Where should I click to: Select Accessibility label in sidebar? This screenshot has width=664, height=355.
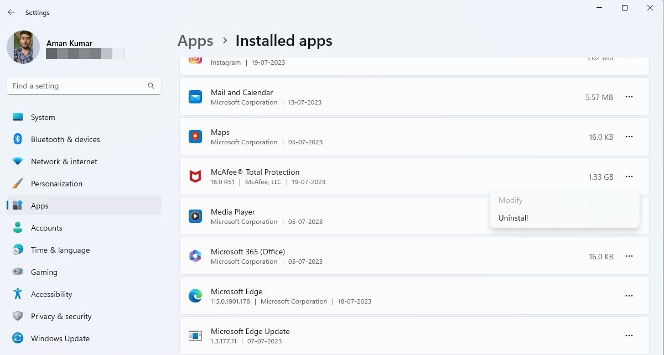click(51, 294)
